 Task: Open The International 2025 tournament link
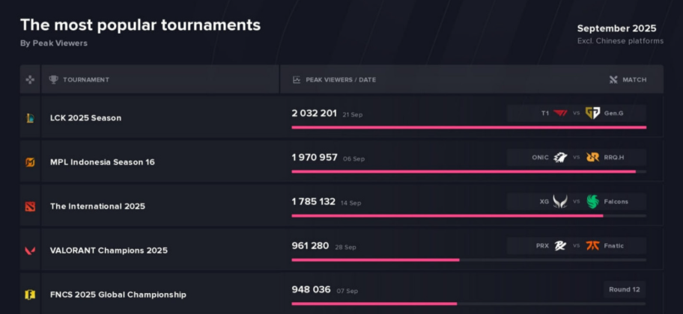pyautogui.click(x=97, y=206)
